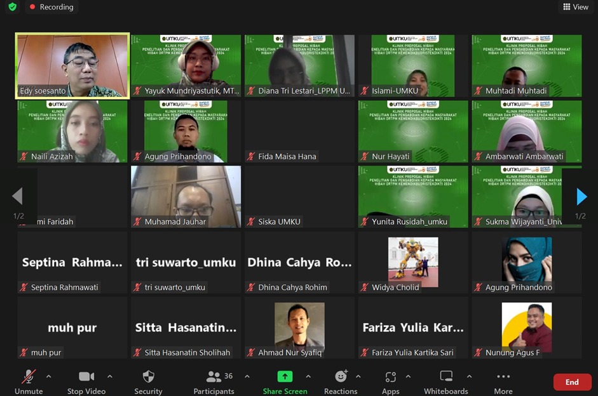This screenshot has height=396, width=598.
Task: Open the More options menu
Action: tap(503, 381)
